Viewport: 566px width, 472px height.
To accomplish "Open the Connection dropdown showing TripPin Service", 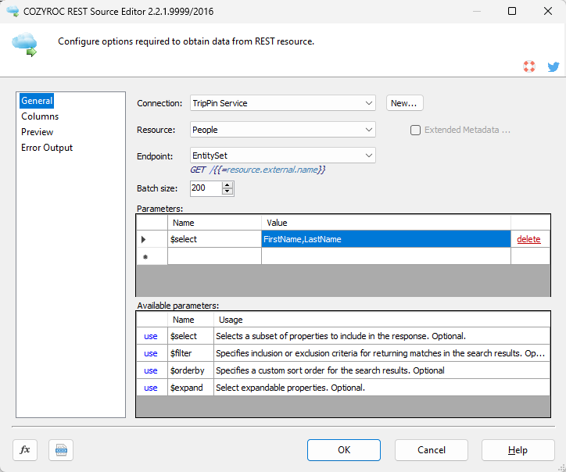I will tap(283, 103).
